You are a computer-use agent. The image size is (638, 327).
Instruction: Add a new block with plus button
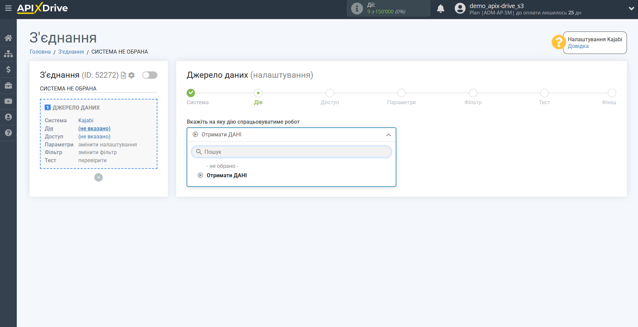click(x=98, y=178)
